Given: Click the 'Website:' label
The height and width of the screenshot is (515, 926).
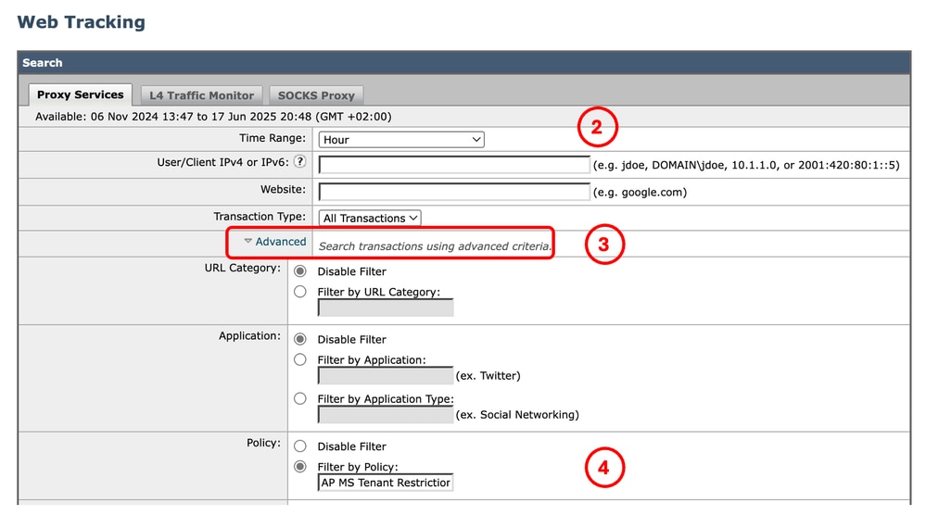Looking at the screenshot, I should click(x=284, y=189).
